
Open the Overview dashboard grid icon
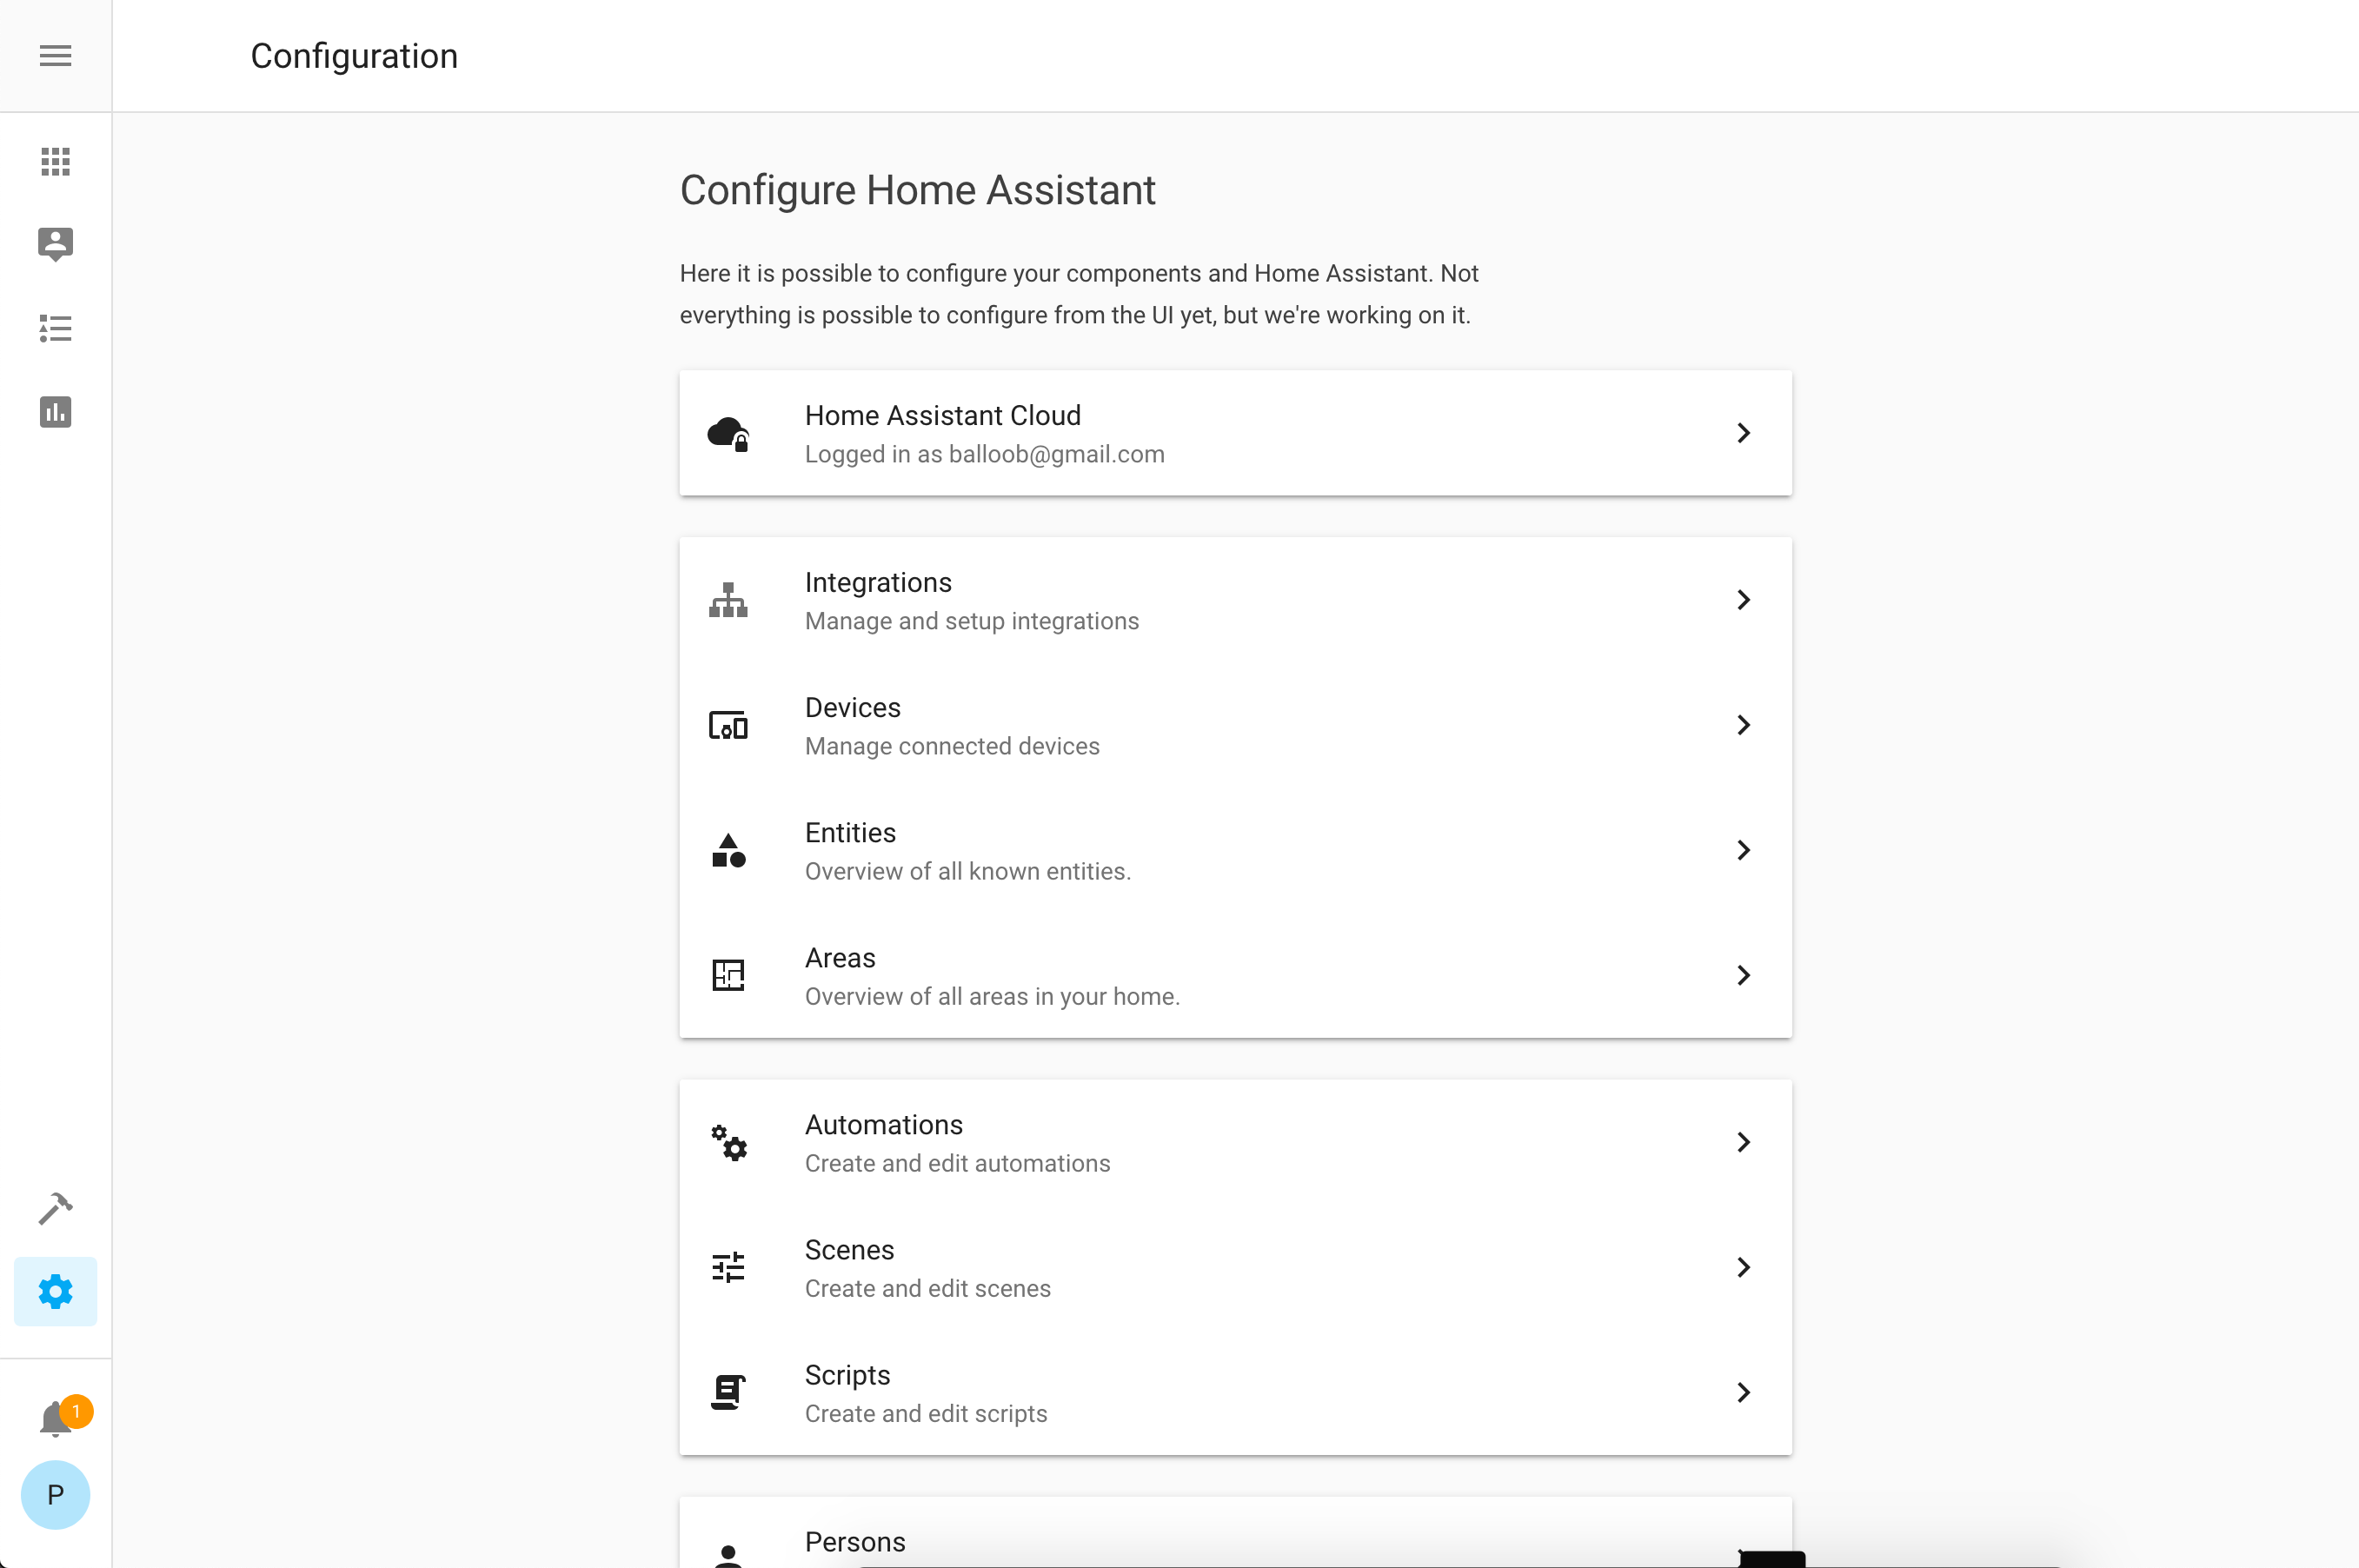(55, 161)
